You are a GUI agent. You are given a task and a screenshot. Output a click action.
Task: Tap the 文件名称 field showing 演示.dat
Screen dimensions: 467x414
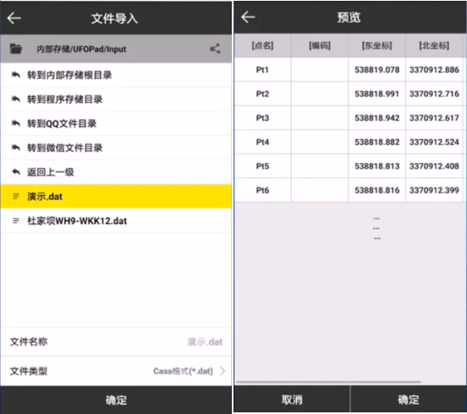click(x=116, y=342)
